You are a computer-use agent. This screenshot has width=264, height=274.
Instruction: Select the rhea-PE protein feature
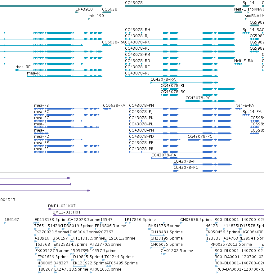tap(67, 146)
